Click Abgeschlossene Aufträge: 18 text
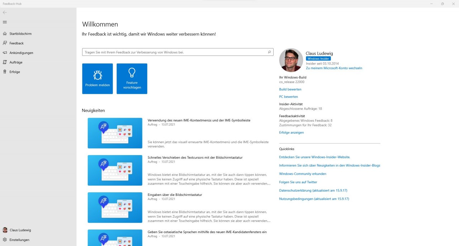Image resolution: width=459 pixels, height=246 pixels. 301,108
